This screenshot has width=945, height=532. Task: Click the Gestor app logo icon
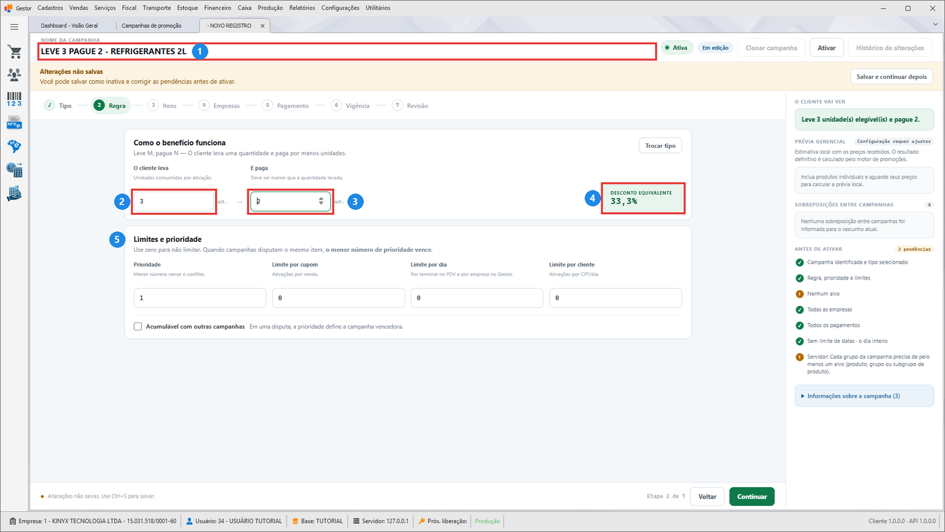click(8, 8)
